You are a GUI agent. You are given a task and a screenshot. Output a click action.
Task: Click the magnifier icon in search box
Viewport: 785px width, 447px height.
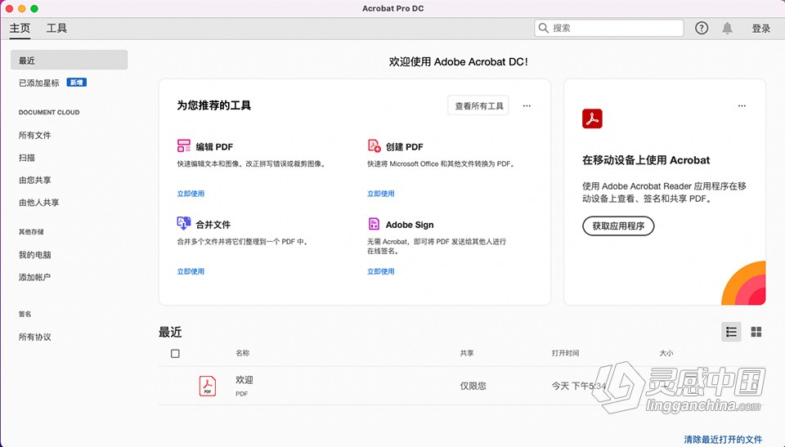pos(543,28)
